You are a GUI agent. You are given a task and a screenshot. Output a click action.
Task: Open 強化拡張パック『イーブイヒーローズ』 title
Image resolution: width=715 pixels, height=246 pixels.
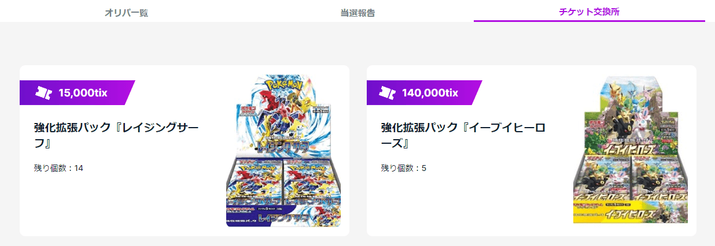point(463,136)
